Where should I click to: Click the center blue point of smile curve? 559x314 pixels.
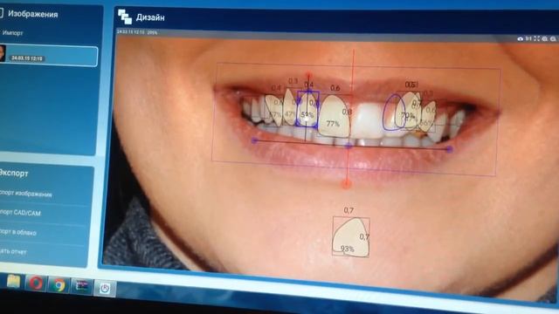tap(349, 146)
